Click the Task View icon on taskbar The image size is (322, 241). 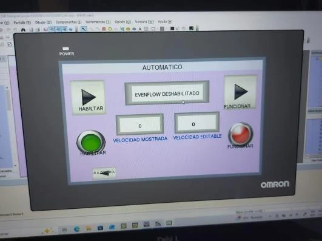click(x=64, y=229)
